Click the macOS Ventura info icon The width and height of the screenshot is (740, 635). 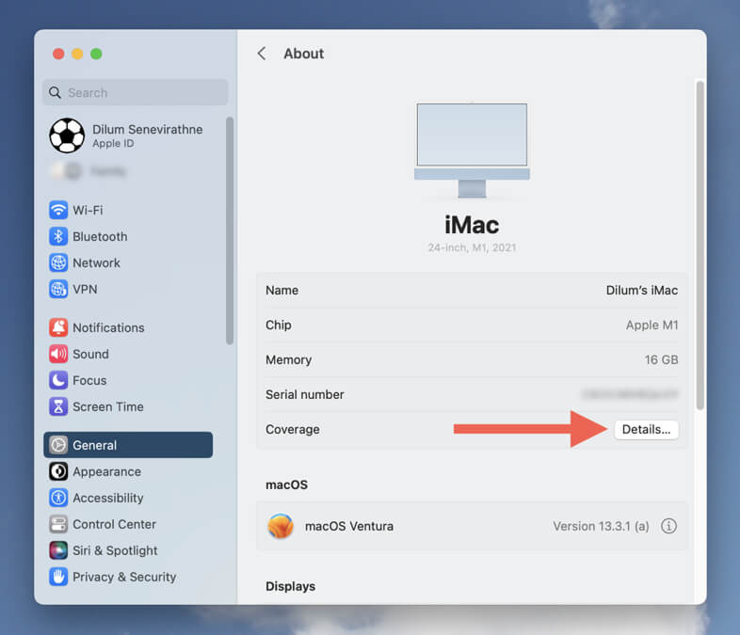[668, 526]
